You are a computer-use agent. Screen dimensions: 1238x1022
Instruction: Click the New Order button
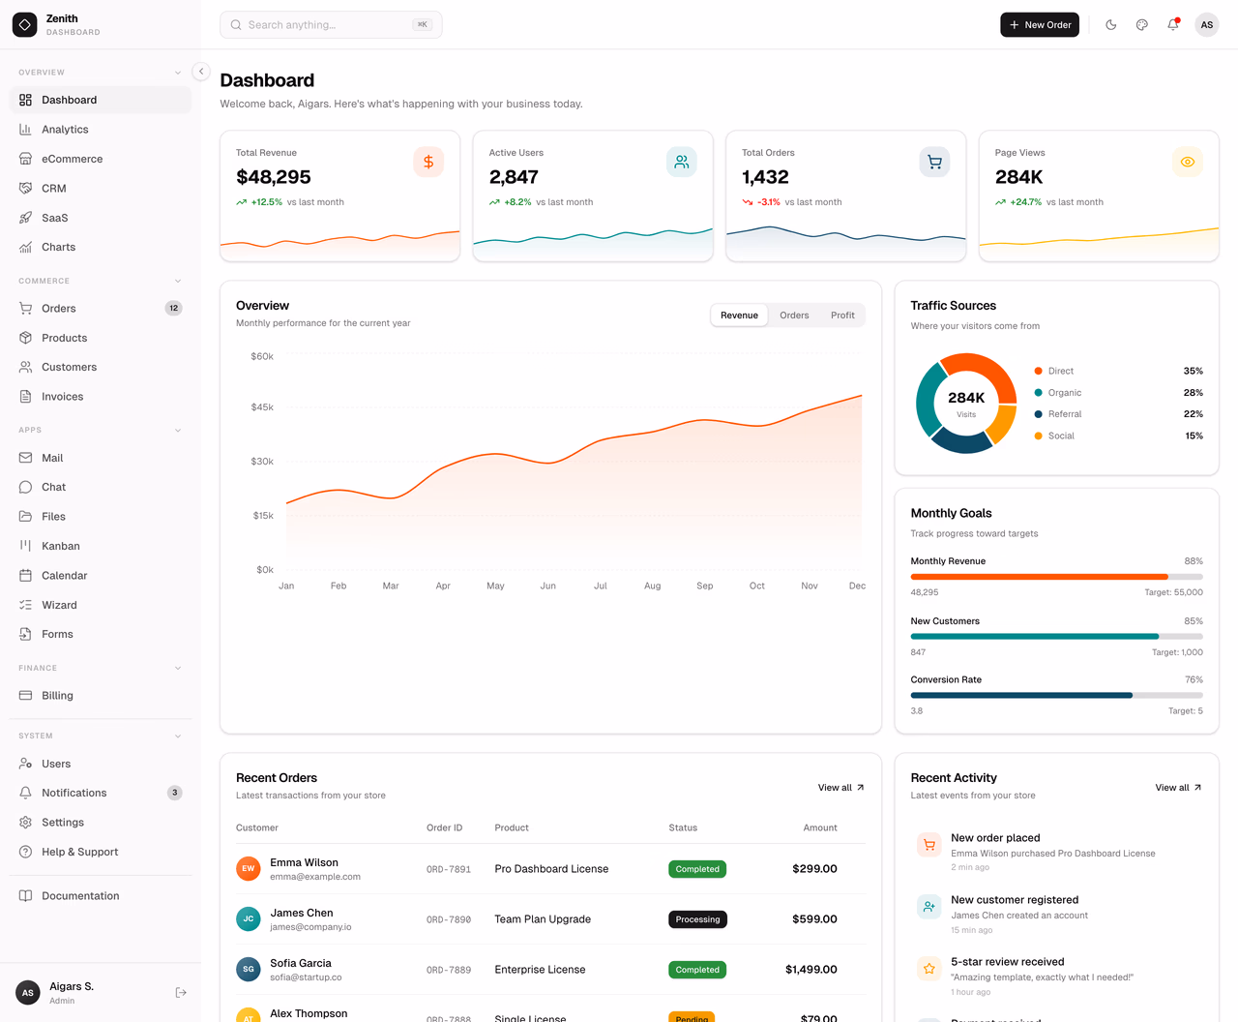pos(1040,25)
